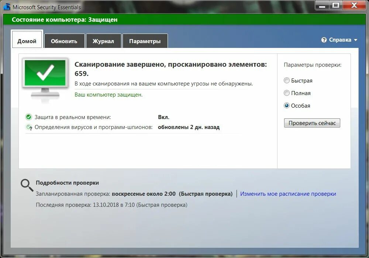Click the question mark help icon
The width and height of the screenshot is (369, 258).
(324, 40)
